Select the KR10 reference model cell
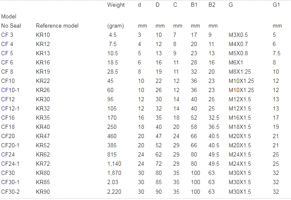The image size is (291, 200). pyautogui.click(x=43, y=35)
